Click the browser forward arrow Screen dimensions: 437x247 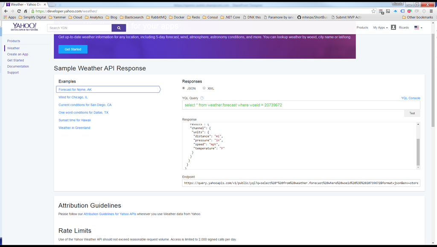click(x=12, y=11)
